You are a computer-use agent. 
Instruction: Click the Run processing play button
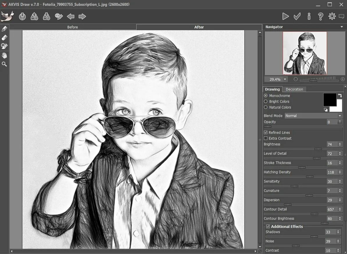(285, 16)
